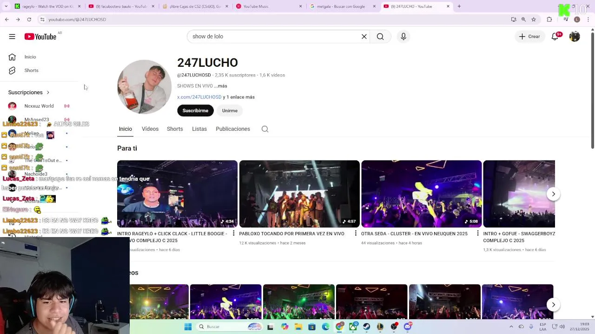The width and height of the screenshot is (595, 334).
Task: Show hidden system tray icons
Action: [511, 327]
